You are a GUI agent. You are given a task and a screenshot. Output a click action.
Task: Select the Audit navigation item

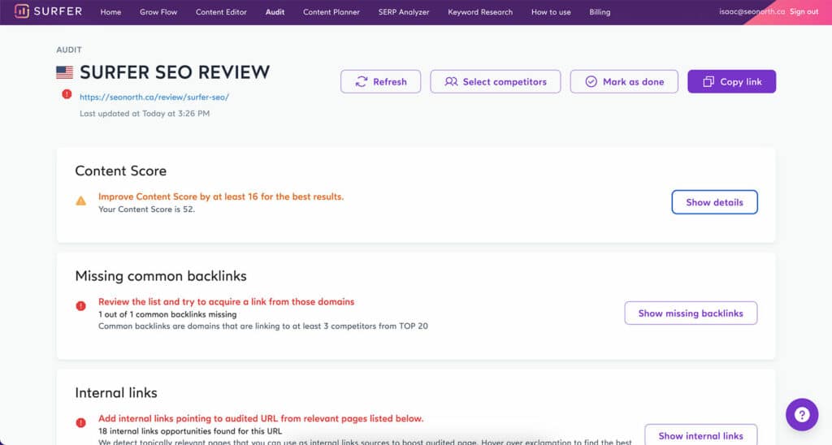[275, 11]
